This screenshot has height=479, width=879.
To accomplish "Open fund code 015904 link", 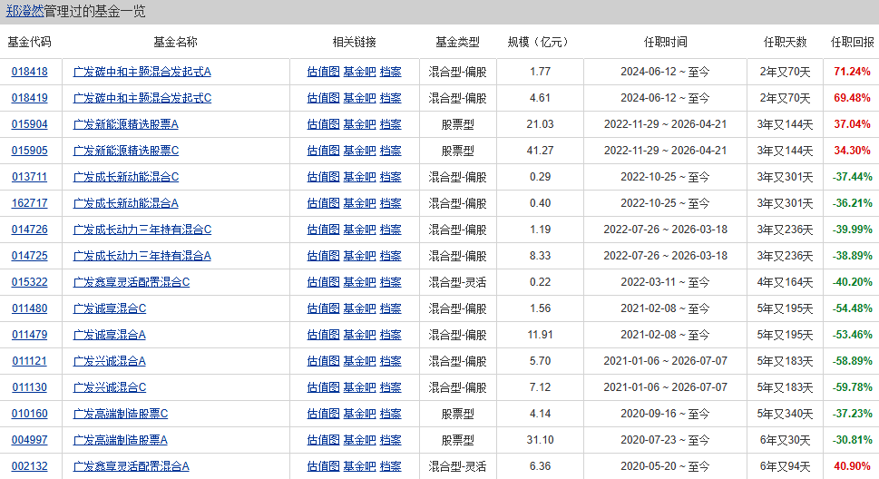I will pos(30,124).
